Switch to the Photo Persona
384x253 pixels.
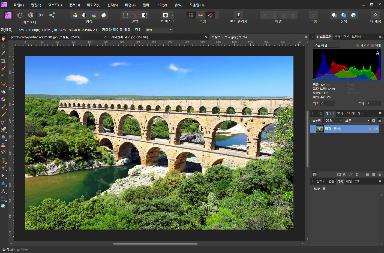pos(8,15)
